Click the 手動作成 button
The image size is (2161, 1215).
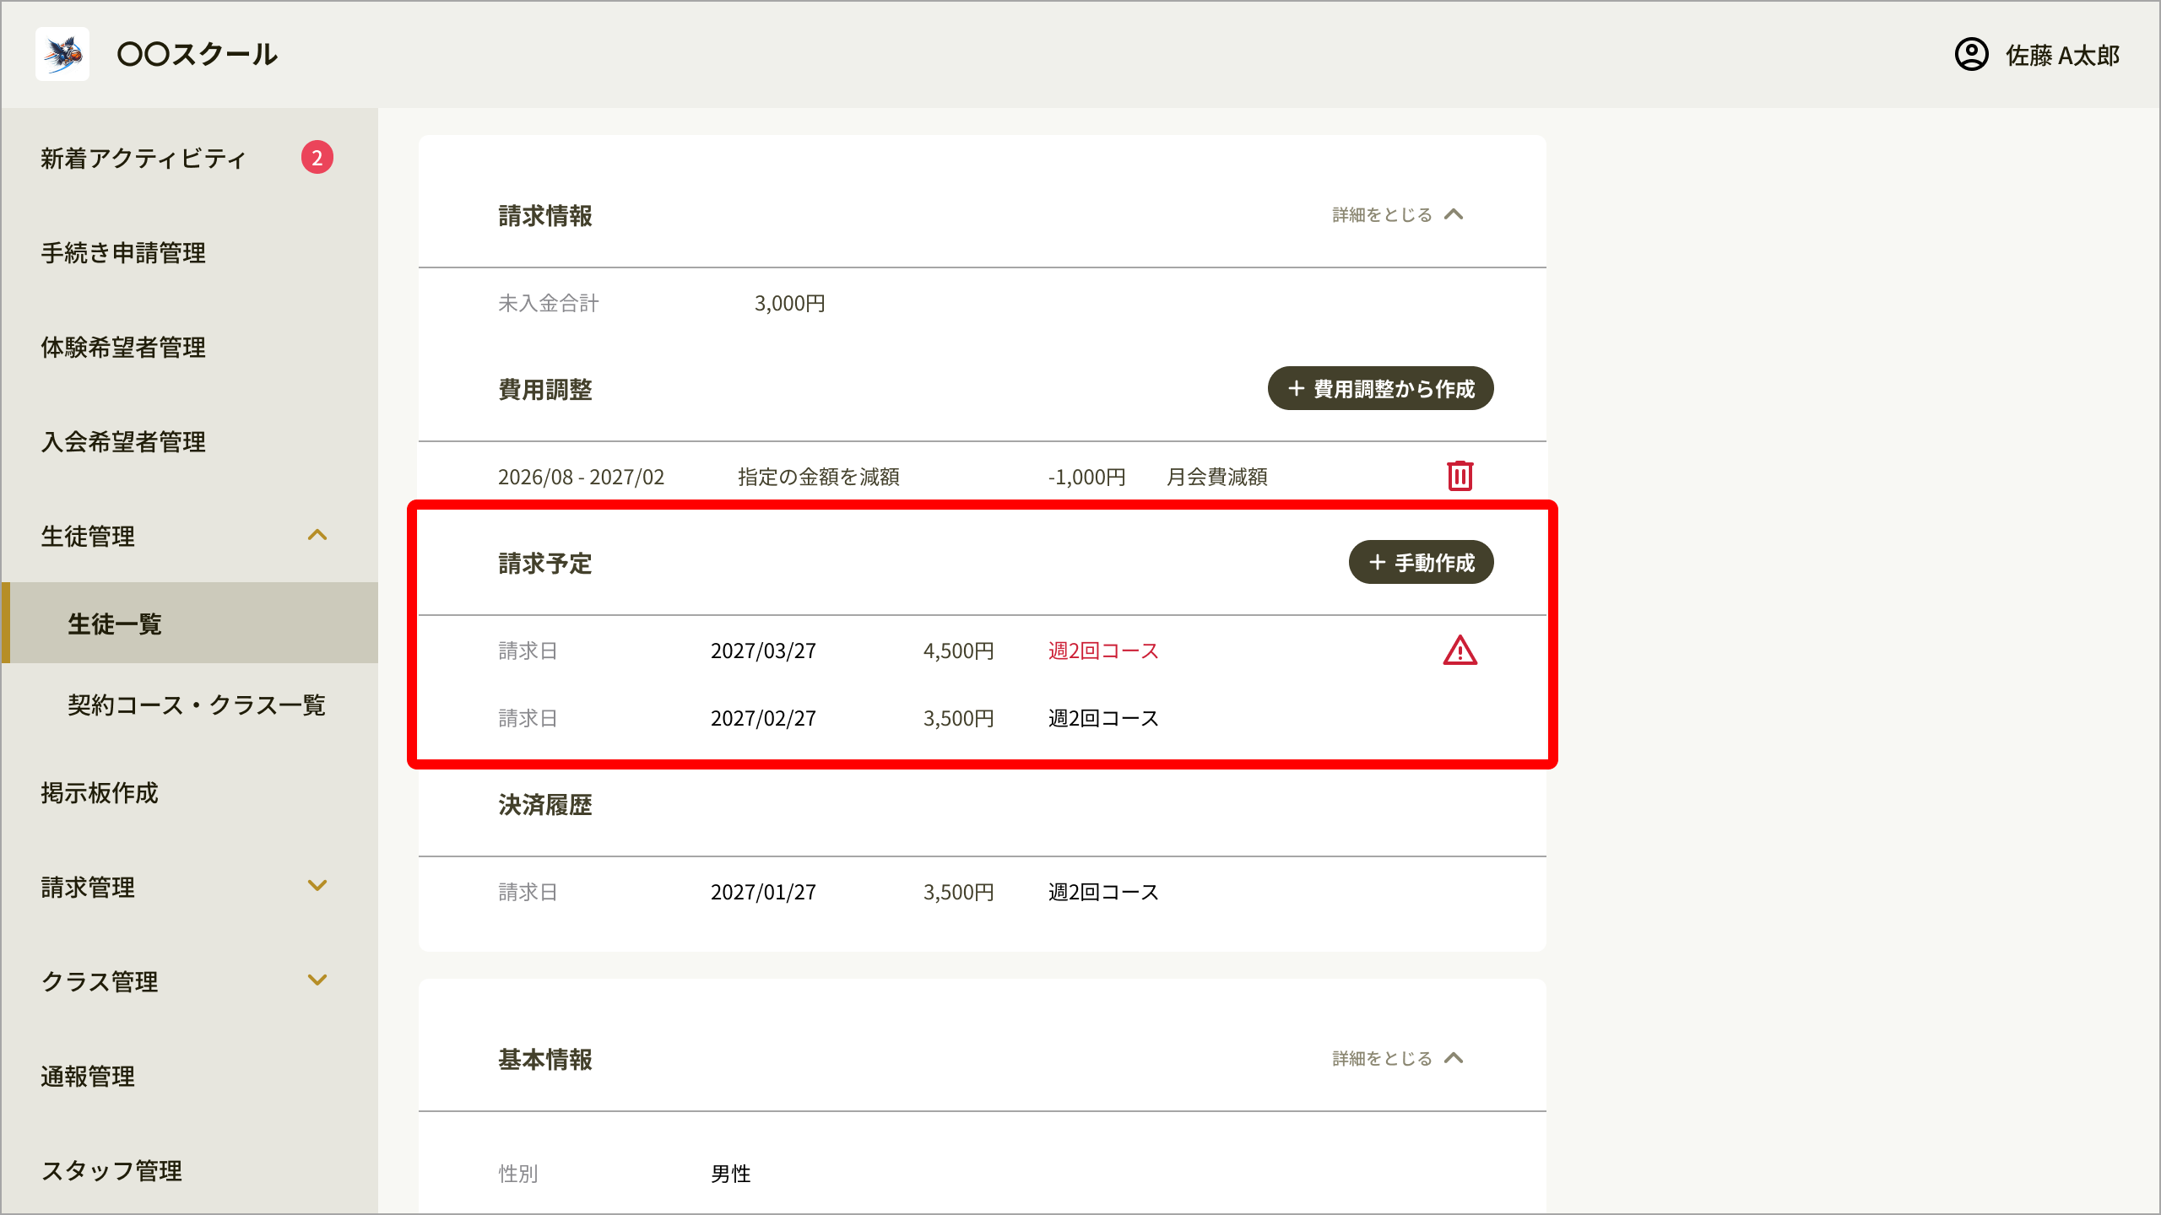coord(1421,562)
